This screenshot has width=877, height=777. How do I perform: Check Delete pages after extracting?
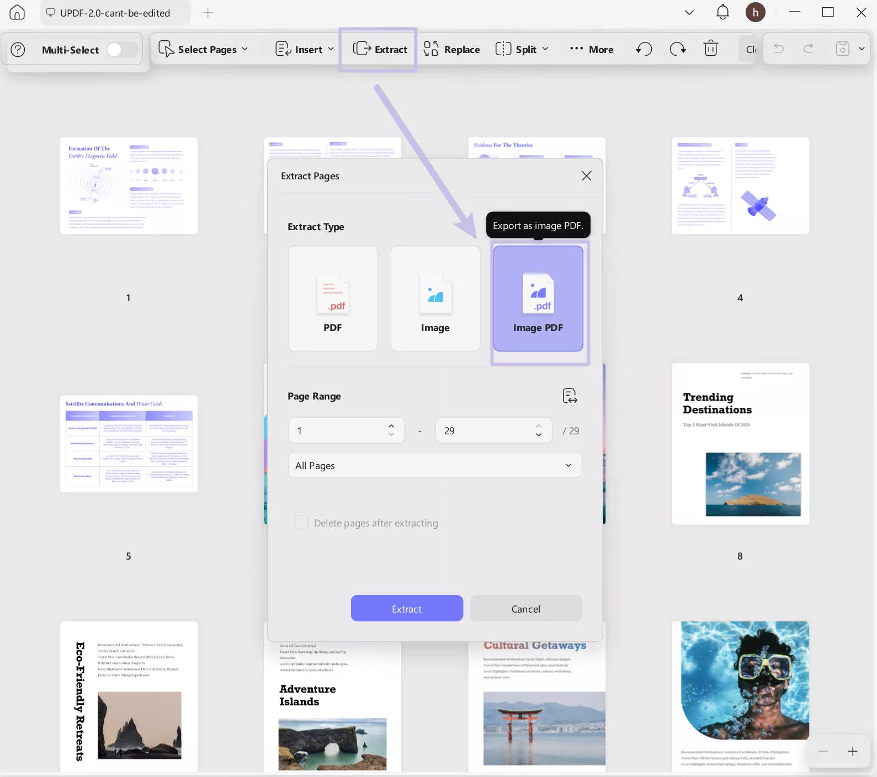point(301,523)
